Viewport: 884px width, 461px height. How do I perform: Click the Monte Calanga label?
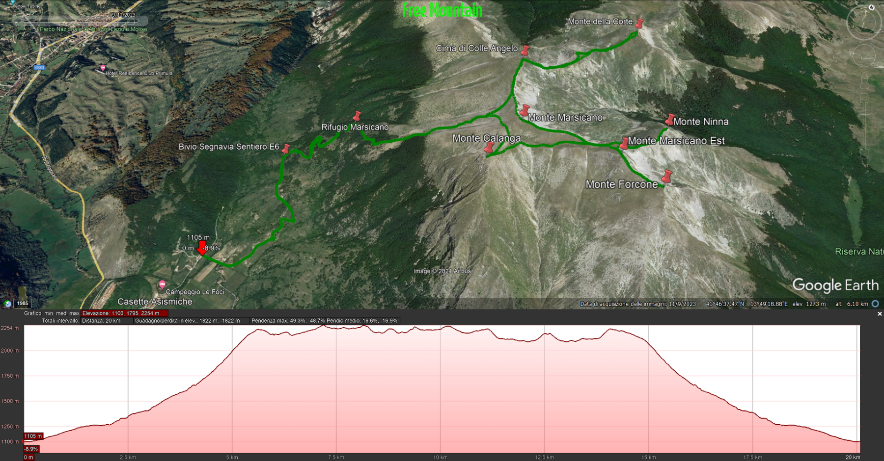click(x=487, y=138)
